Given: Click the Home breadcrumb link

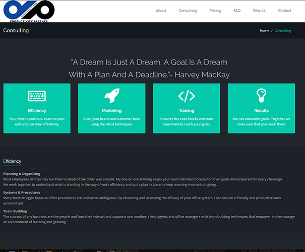Looking at the screenshot, I should 264,31.
